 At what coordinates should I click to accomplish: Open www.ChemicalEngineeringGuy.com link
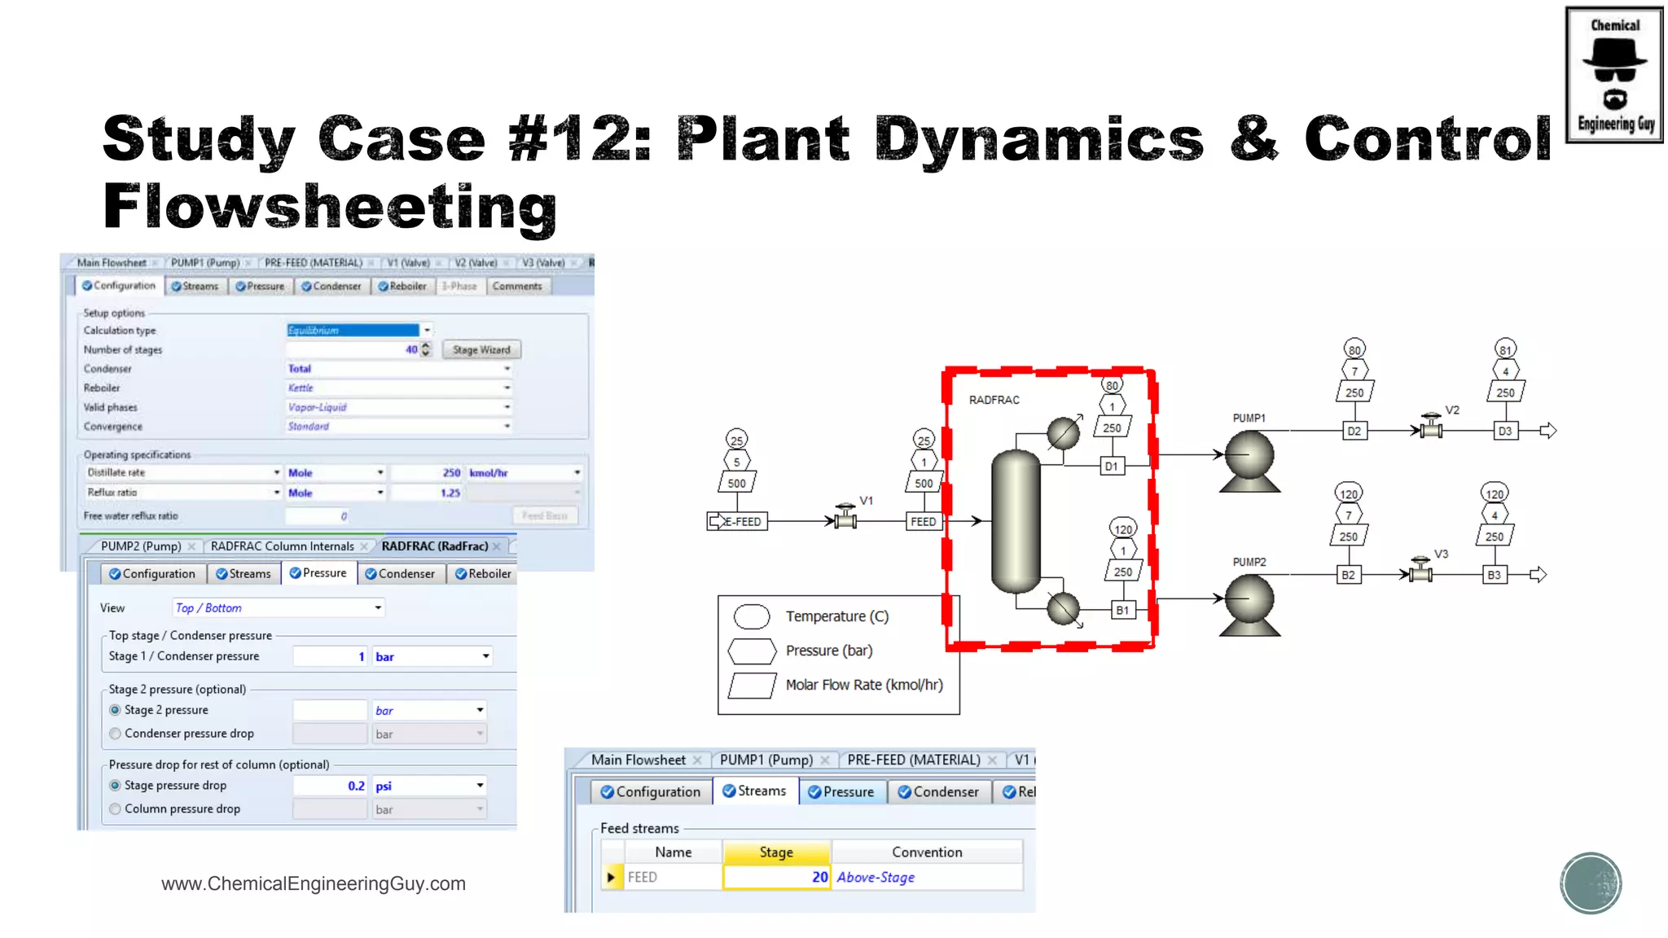click(x=314, y=883)
